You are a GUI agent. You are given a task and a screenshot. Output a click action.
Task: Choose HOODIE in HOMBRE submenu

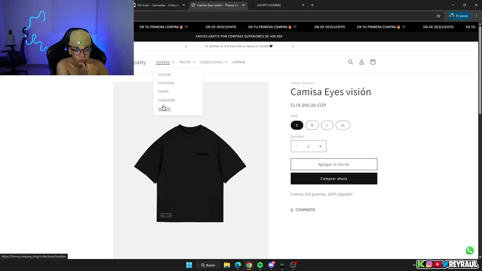click(164, 109)
